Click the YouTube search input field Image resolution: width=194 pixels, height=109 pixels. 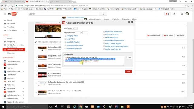click(x=63, y=14)
